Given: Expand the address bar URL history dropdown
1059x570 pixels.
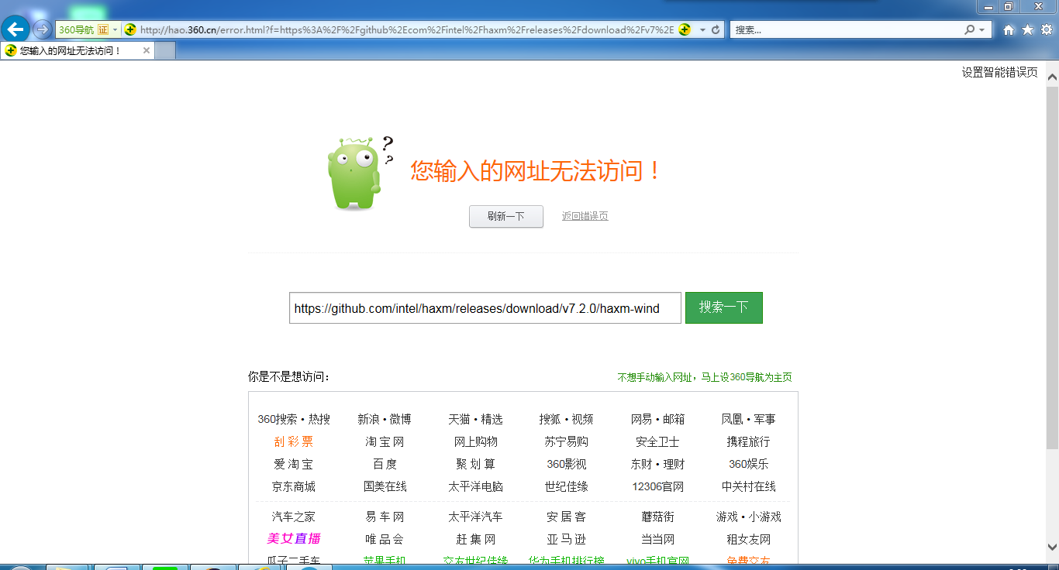Looking at the screenshot, I should (702, 30).
